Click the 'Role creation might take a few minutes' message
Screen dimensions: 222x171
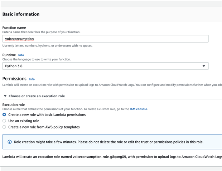(x=108, y=142)
